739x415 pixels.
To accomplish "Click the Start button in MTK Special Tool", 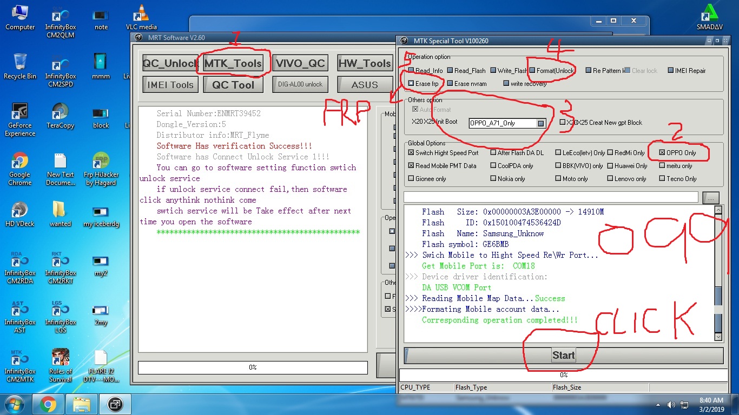I will click(x=563, y=356).
